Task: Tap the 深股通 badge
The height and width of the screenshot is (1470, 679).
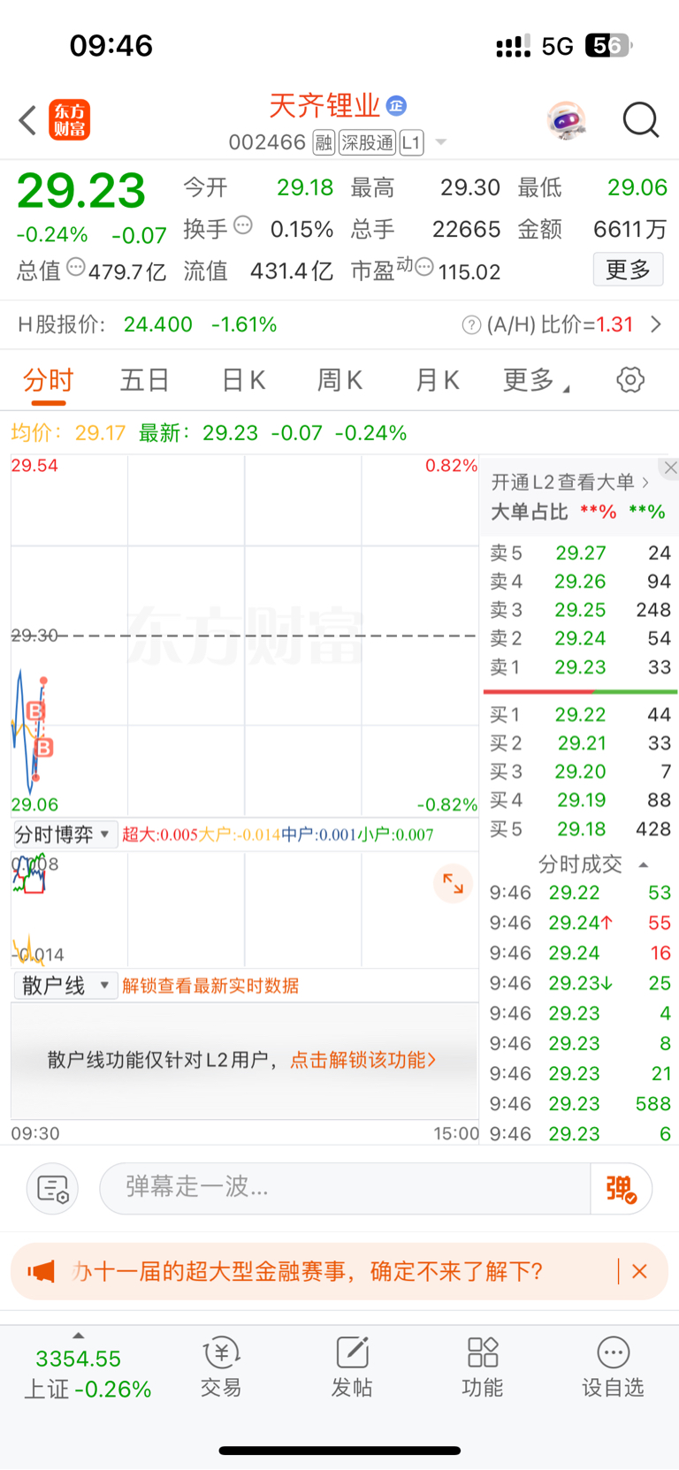Action: (x=368, y=142)
